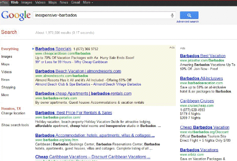Click 'About 1,970,000 results' stats text
Screen dimensions: 237x161
coord(65,33)
